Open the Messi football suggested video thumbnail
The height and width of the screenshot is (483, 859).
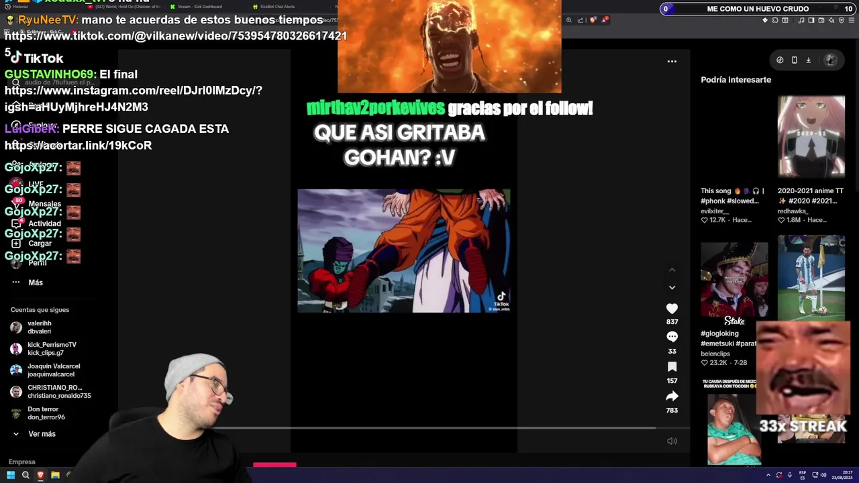811,276
